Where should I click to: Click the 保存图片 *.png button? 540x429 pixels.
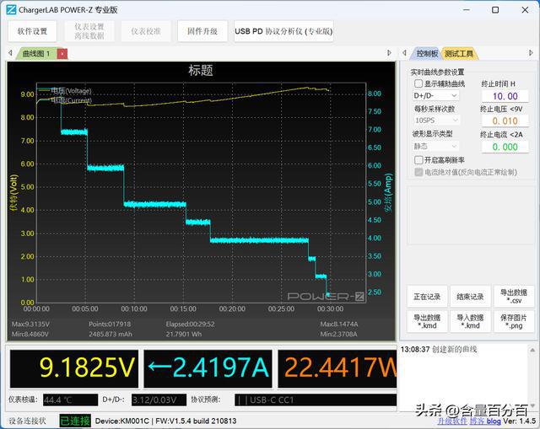pyautogui.click(x=514, y=321)
